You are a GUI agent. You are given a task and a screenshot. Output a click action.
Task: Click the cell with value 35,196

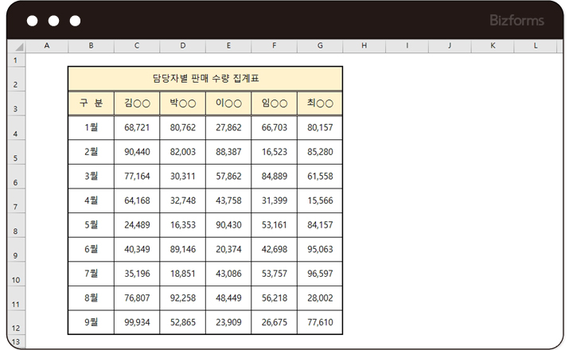[x=137, y=274]
